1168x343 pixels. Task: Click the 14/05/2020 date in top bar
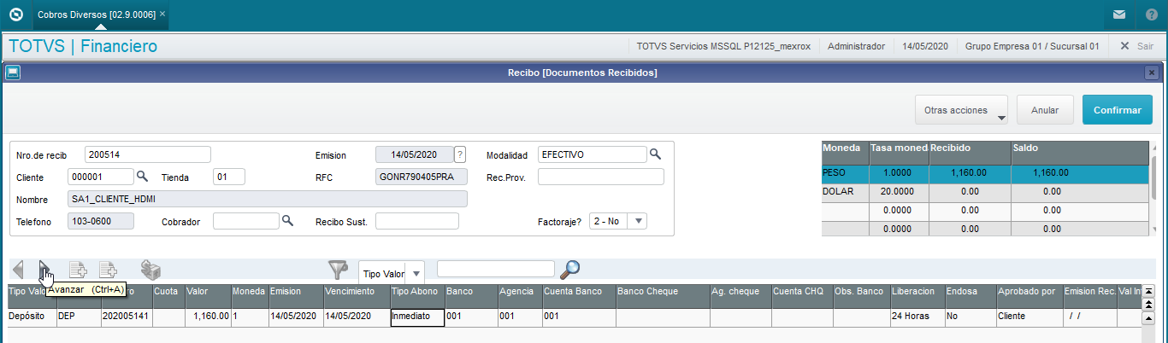925,46
